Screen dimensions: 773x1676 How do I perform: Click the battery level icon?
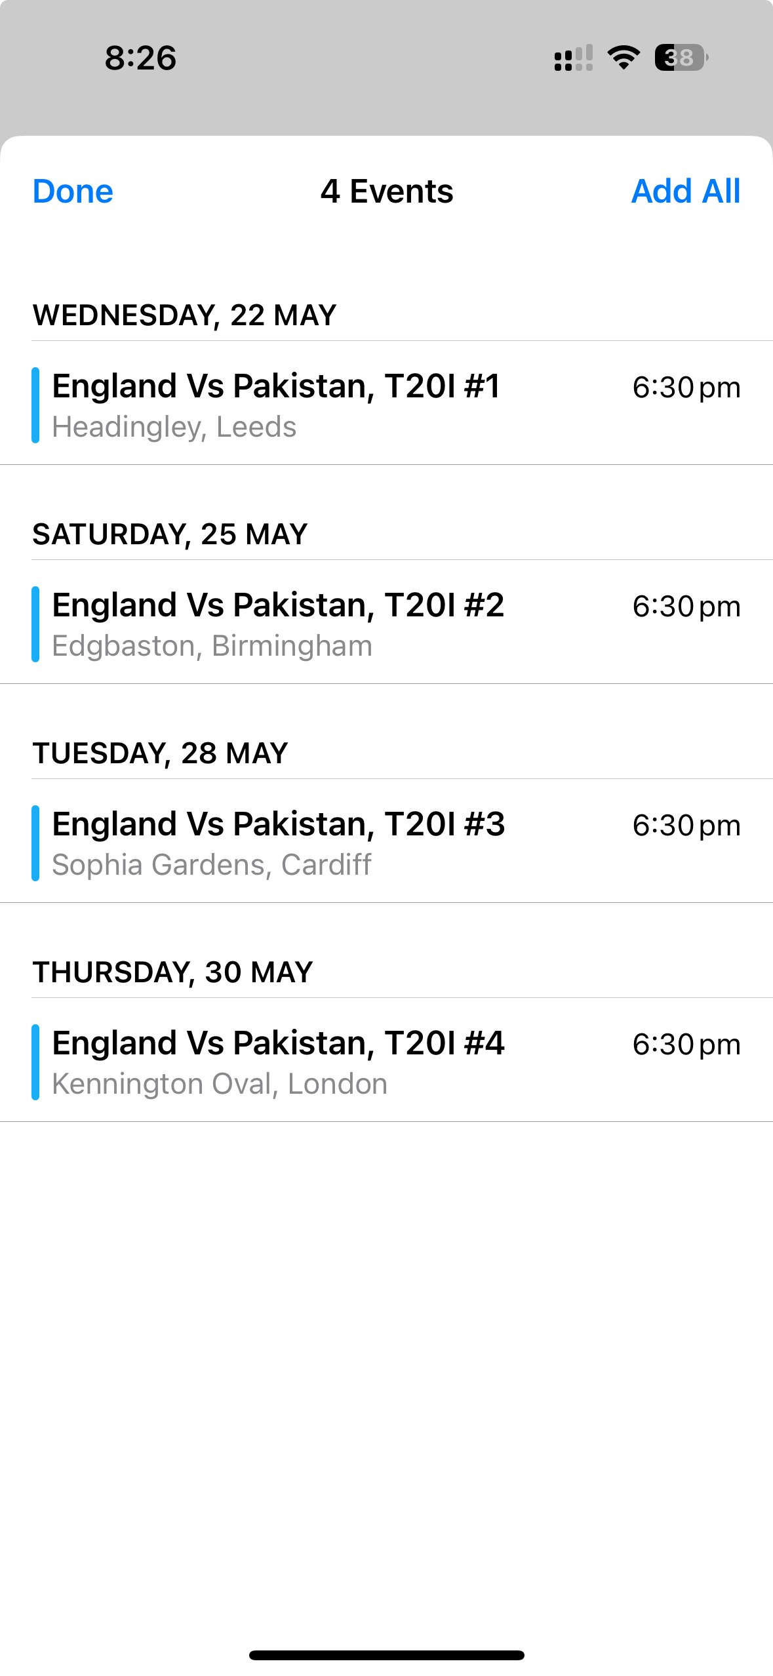[x=681, y=58]
